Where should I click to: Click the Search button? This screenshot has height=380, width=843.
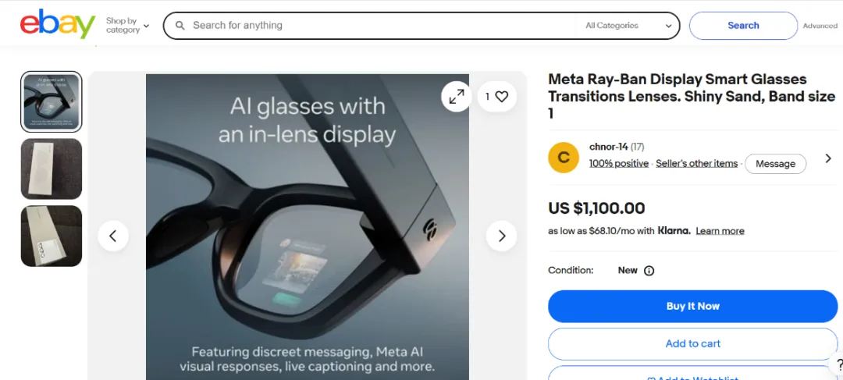743,25
